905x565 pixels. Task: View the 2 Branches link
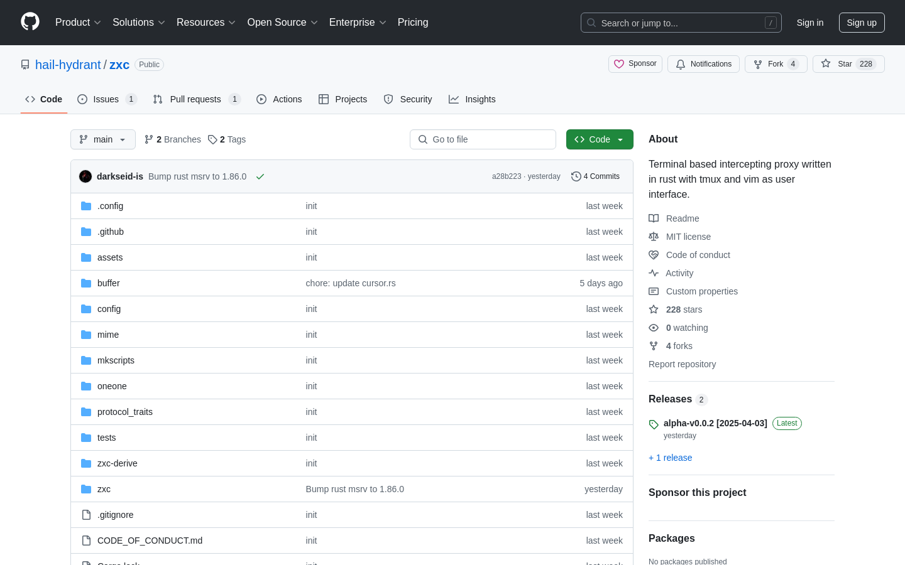point(173,139)
